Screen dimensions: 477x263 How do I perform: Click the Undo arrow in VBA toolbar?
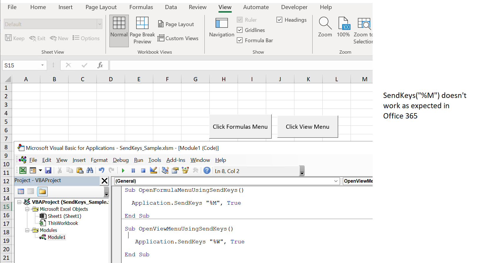pos(101,170)
